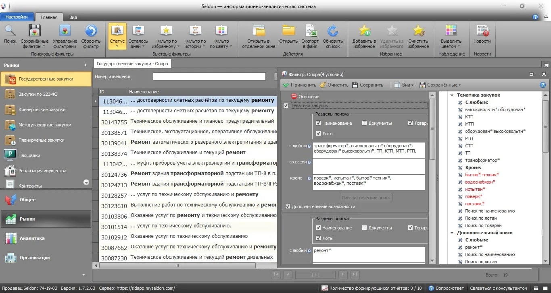The height and width of the screenshot is (293, 551).
Task: Click Применить in filter window
Action: click(x=299, y=85)
